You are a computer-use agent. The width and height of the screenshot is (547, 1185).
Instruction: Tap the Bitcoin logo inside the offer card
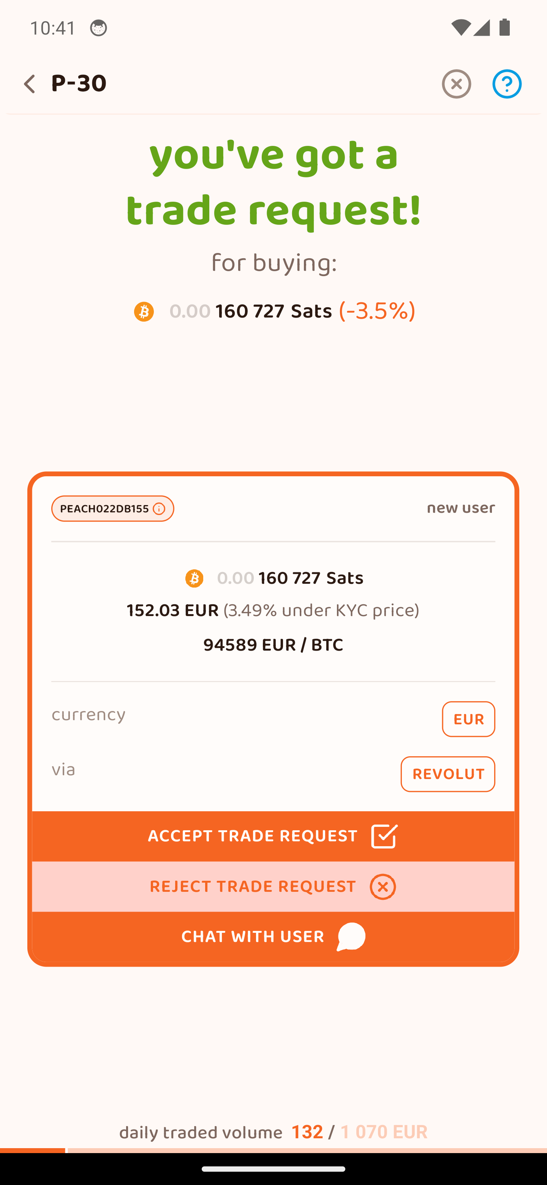(x=194, y=578)
